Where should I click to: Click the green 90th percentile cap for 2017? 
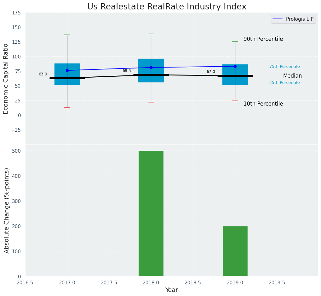67,35
